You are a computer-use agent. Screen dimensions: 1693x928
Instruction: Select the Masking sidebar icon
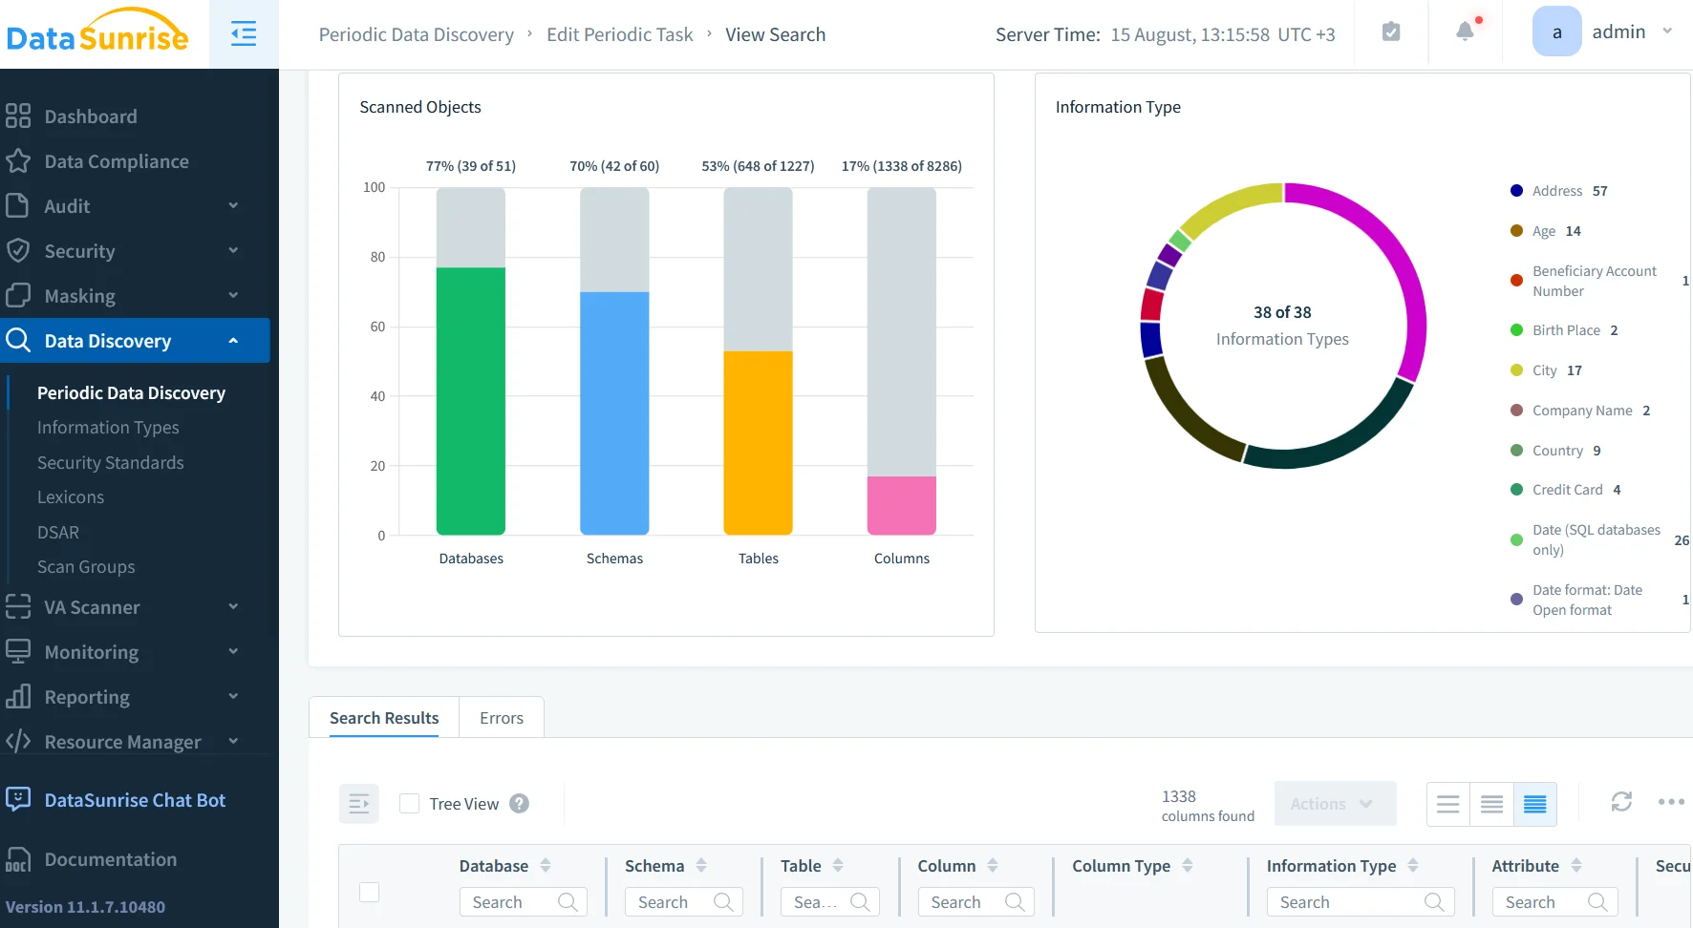19,295
